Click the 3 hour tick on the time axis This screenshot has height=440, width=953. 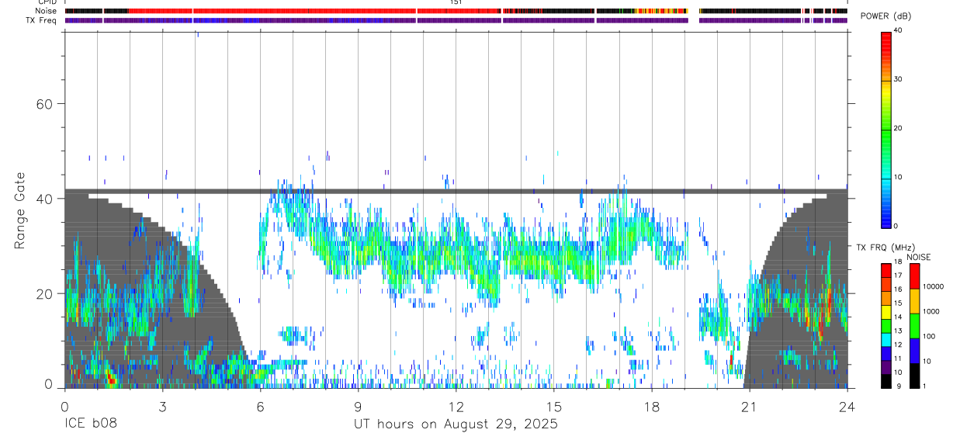[x=162, y=406]
